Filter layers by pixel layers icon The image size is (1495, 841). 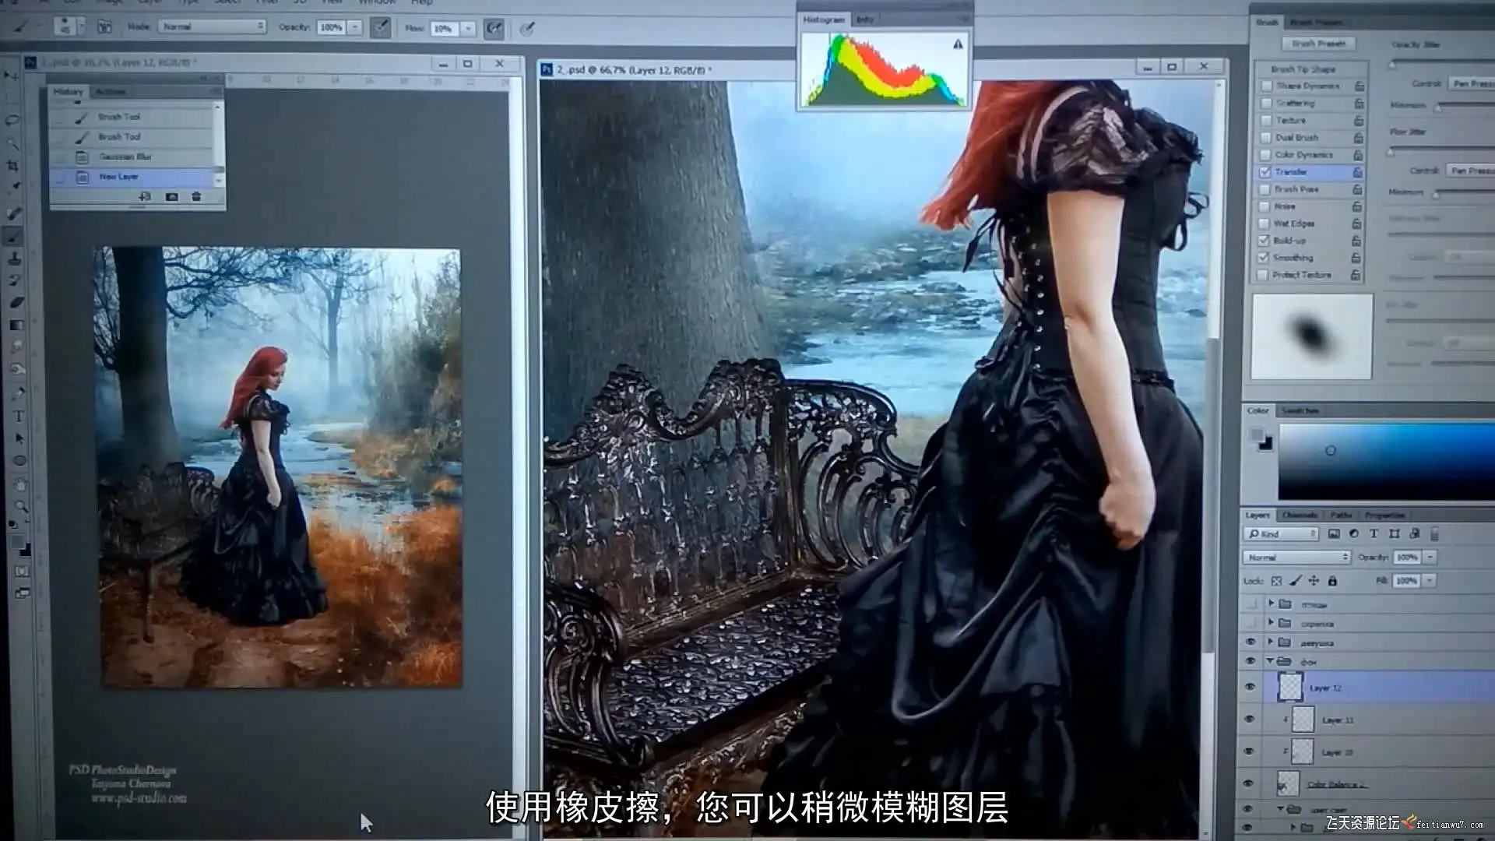click(1334, 533)
